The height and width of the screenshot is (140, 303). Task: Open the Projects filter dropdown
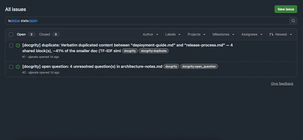click(x=196, y=34)
